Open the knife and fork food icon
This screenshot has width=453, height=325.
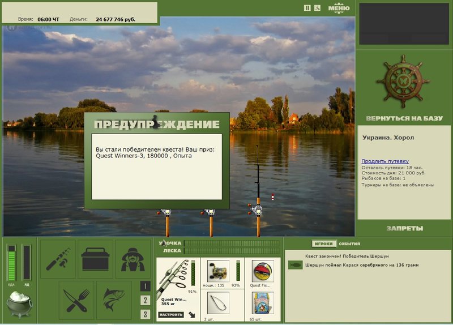tap(76, 301)
